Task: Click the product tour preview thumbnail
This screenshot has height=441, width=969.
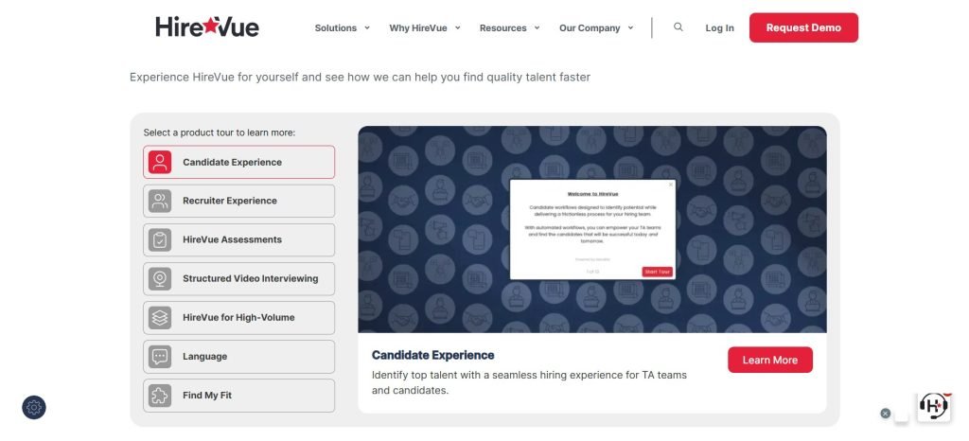Action: click(x=592, y=230)
